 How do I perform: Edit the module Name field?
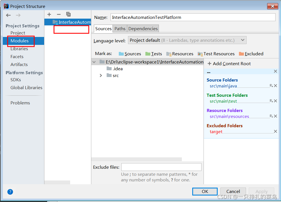click(193, 17)
